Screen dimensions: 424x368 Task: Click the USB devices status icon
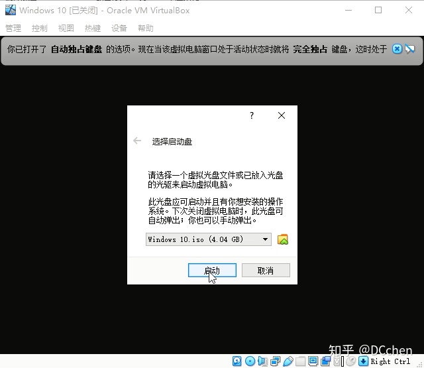[288, 361]
